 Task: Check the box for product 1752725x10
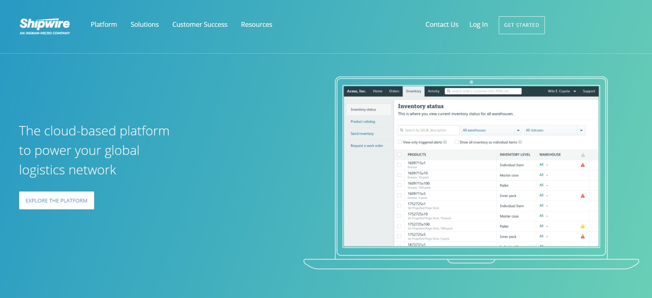point(399,216)
